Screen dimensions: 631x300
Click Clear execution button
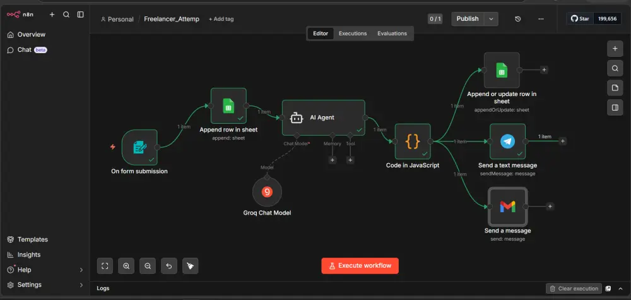574,289
